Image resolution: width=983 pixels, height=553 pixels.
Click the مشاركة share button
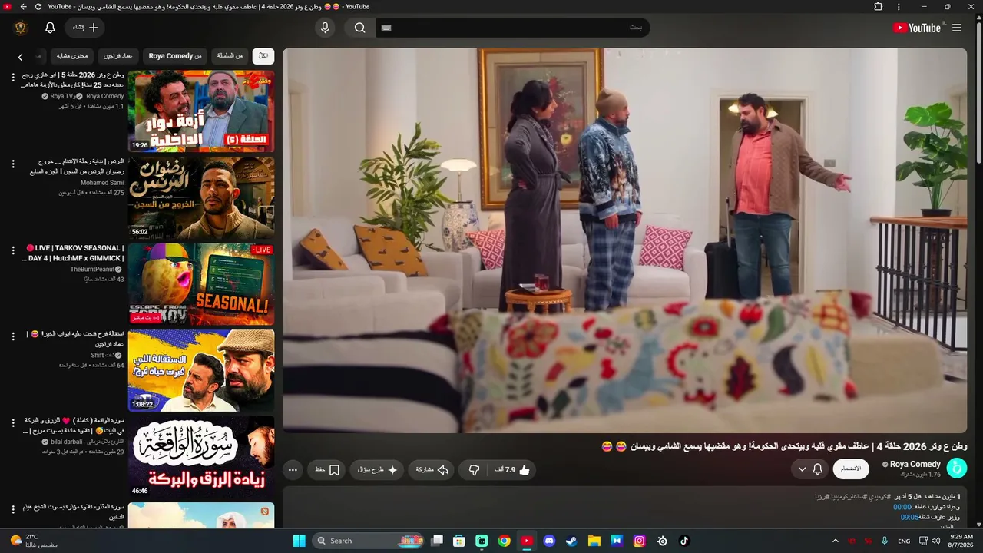point(432,470)
